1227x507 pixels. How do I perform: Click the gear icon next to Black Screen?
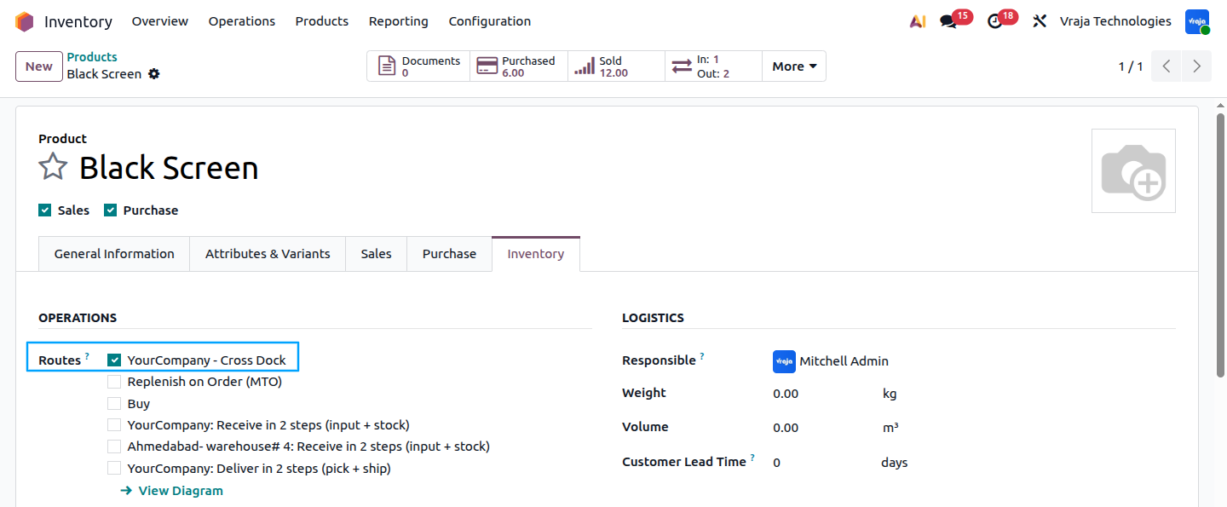[154, 74]
